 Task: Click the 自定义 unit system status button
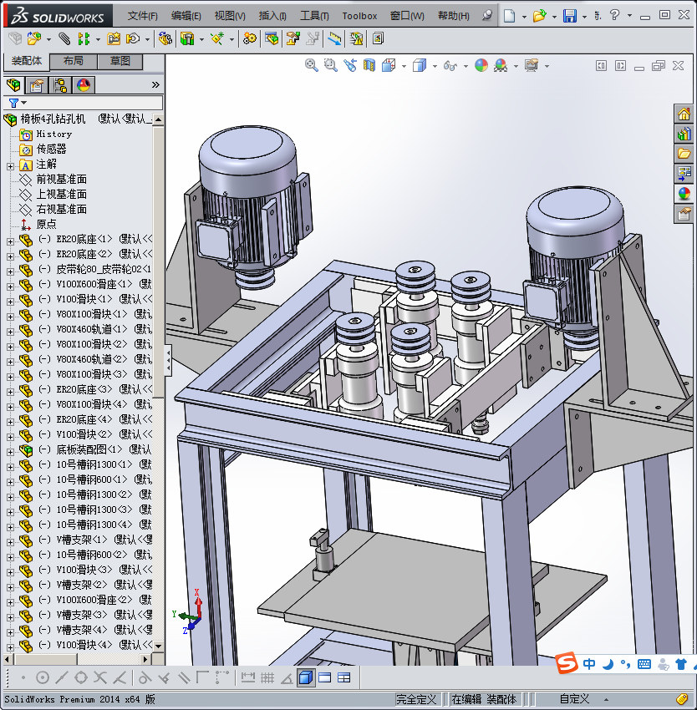[x=574, y=699]
